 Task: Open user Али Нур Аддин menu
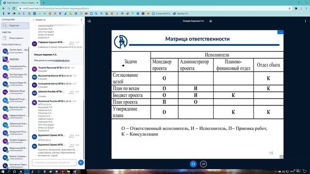click(15, 75)
